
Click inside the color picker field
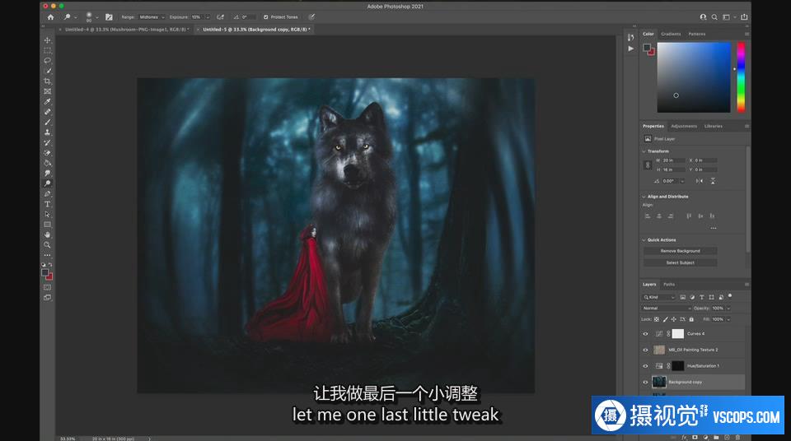coord(694,77)
